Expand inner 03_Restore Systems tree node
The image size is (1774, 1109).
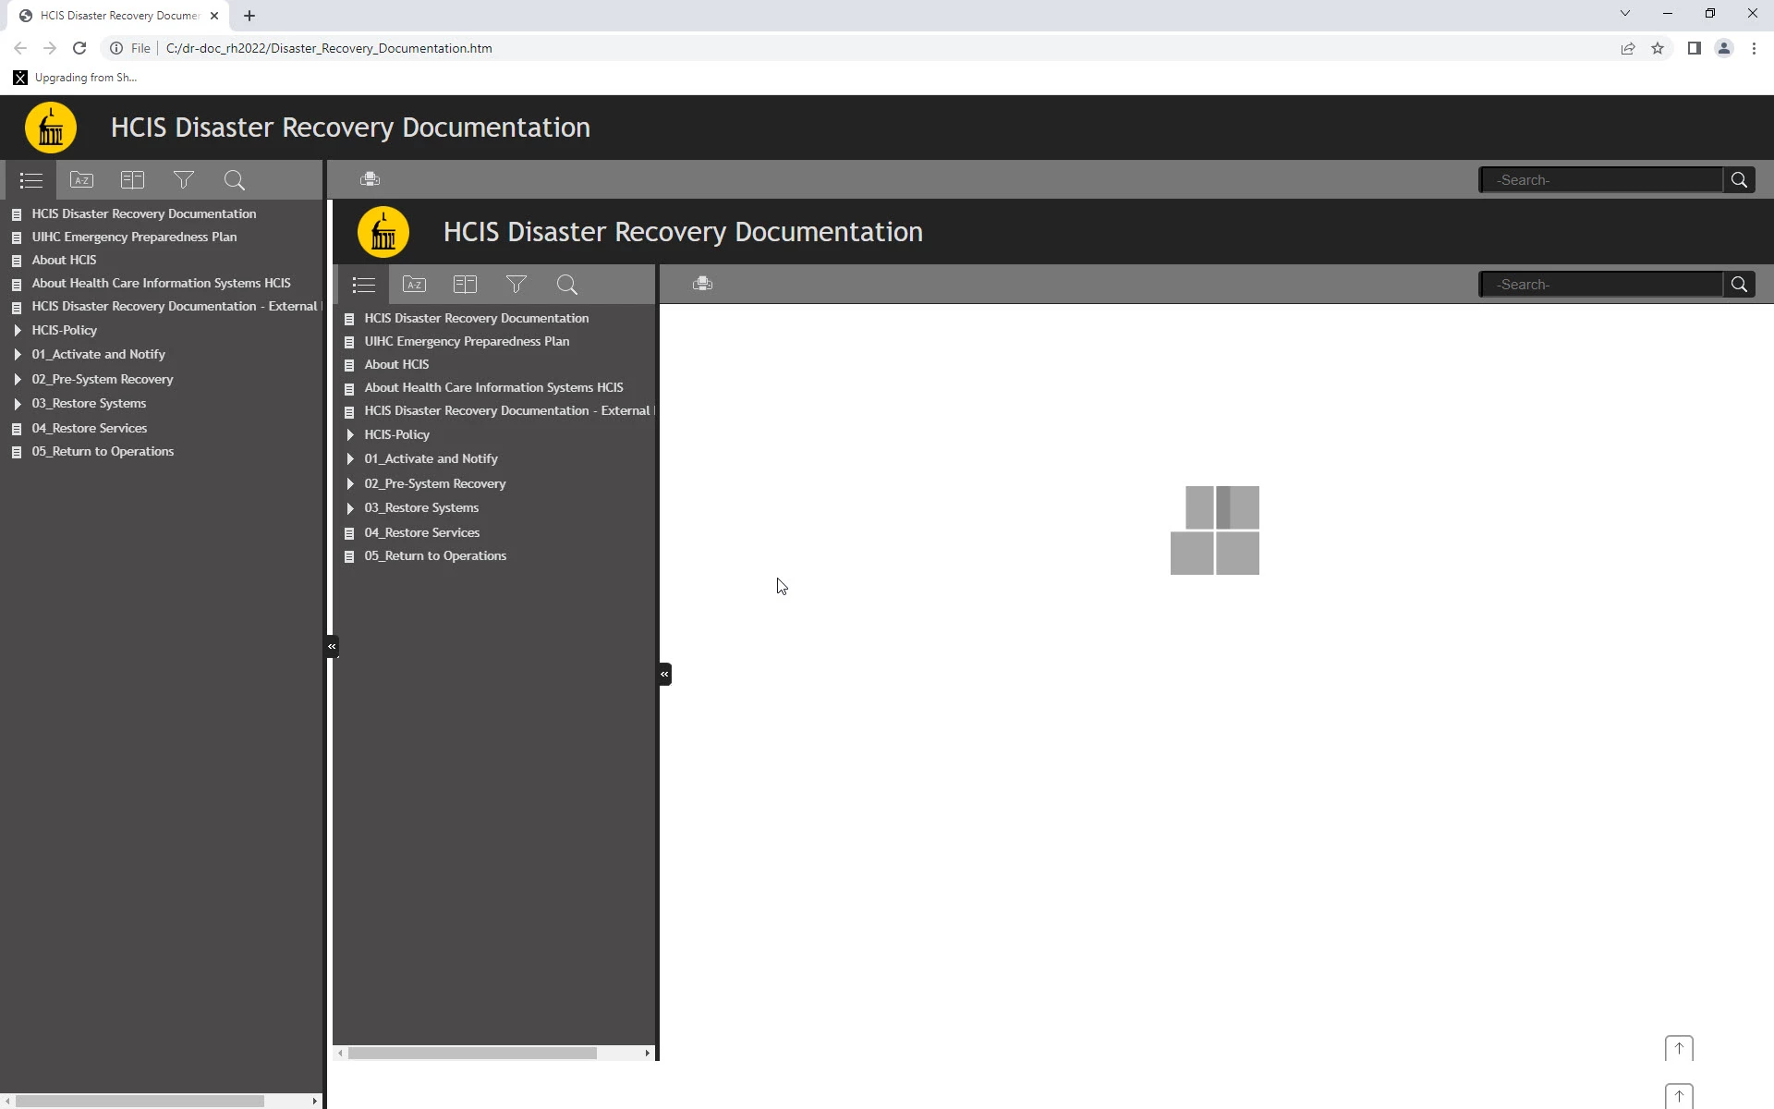350,508
